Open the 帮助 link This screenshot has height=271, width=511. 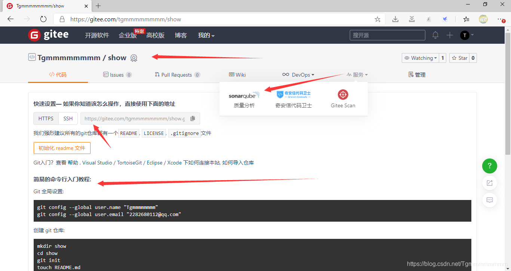point(73,163)
